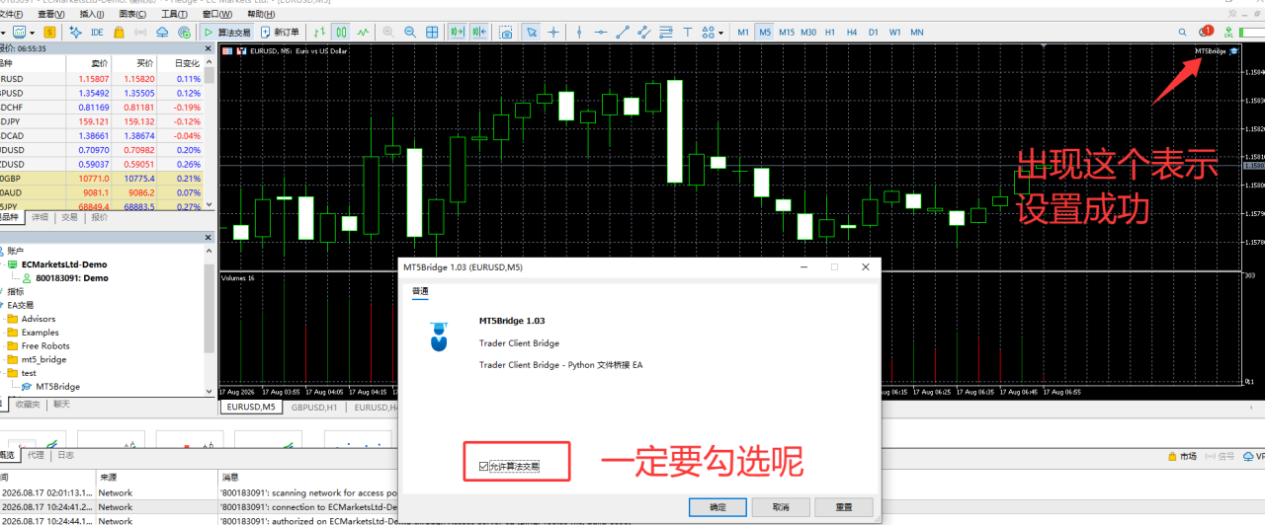Open the 日志 journal tab
Viewport: 1265px width, 525px height.
[x=64, y=456]
